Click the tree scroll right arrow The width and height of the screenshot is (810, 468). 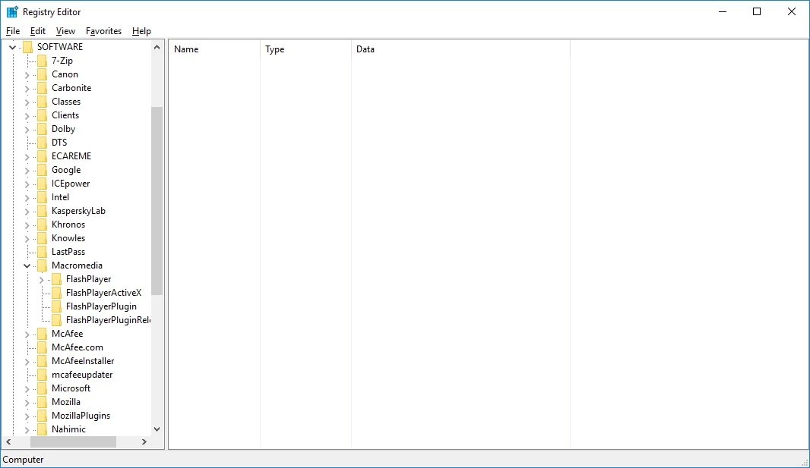click(144, 442)
